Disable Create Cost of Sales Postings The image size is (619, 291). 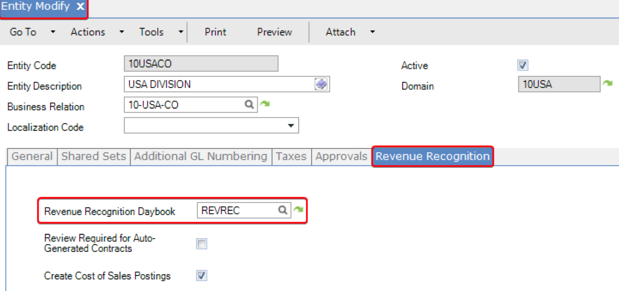click(202, 276)
